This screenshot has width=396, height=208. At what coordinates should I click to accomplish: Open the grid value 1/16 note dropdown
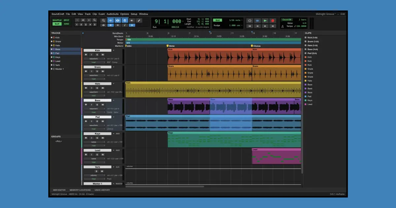click(x=236, y=20)
